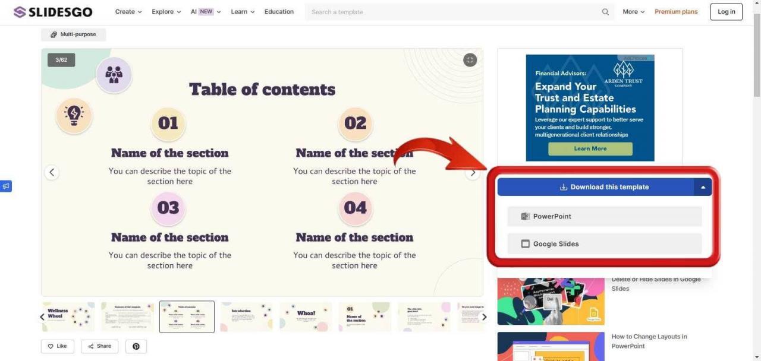Image resolution: width=761 pixels, height=361 pixels.
Task: Collapse the Download this template options arrow
Action: tap(703, 186)
